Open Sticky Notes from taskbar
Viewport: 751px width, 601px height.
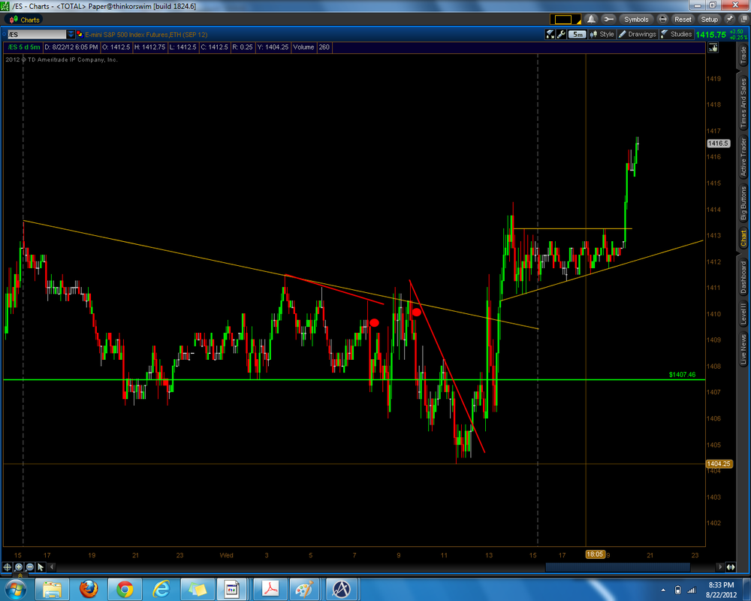197,589
